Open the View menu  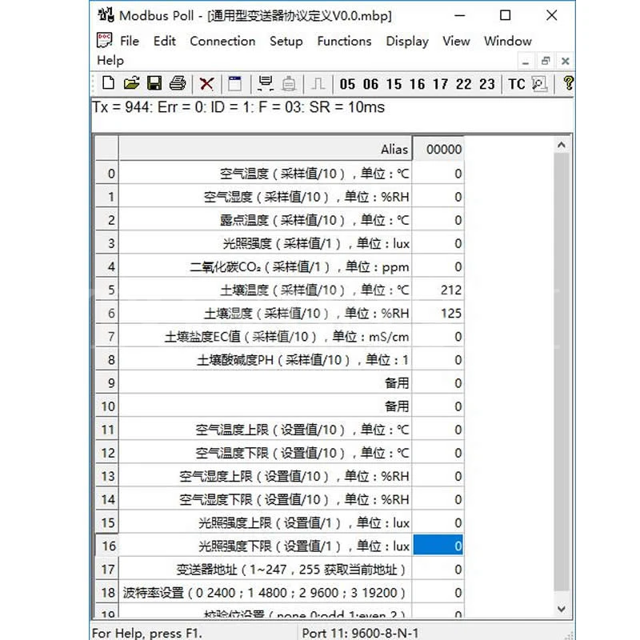click(456, 41)
